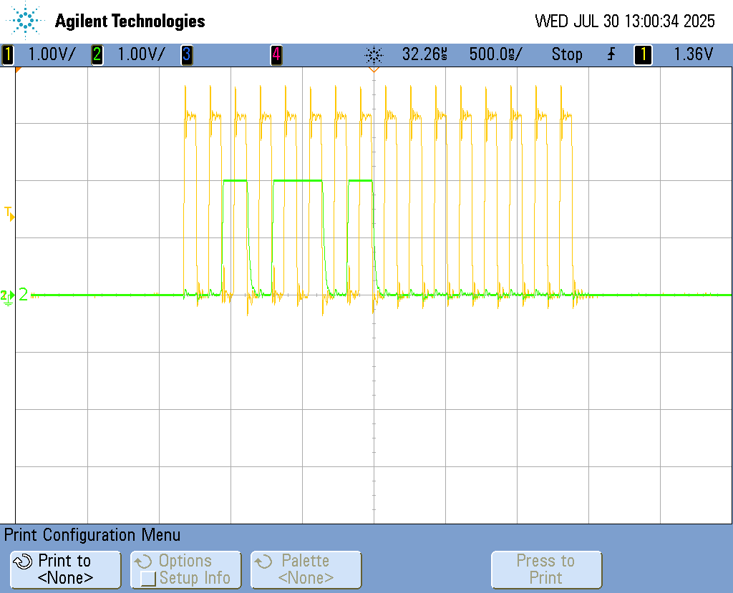Click the rotary knob icon on Print to
733x593 pixels.
(x=22, y=562)
